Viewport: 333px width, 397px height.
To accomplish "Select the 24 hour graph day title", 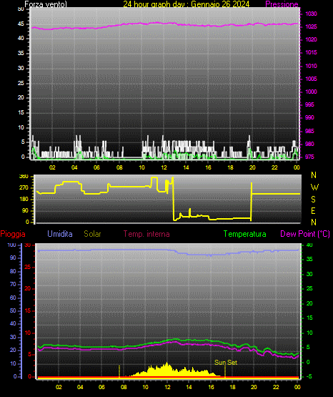I will coord(187,4).
